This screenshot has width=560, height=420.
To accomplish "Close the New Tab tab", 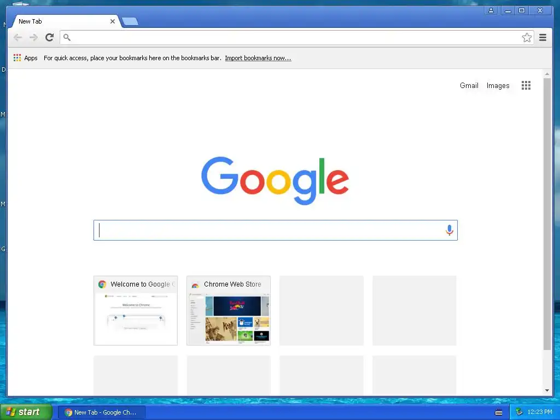I will (113, 21).
